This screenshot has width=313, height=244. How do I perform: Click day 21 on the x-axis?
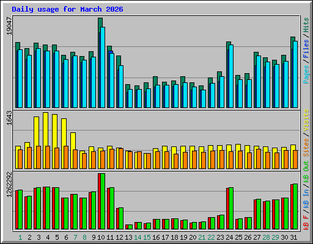(202, 237)
